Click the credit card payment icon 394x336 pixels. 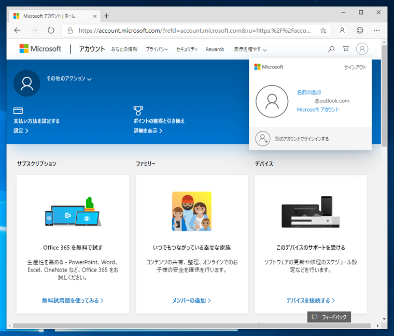(18, 111)
